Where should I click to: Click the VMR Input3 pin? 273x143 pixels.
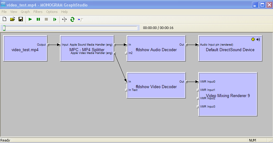tap(198, 107)
